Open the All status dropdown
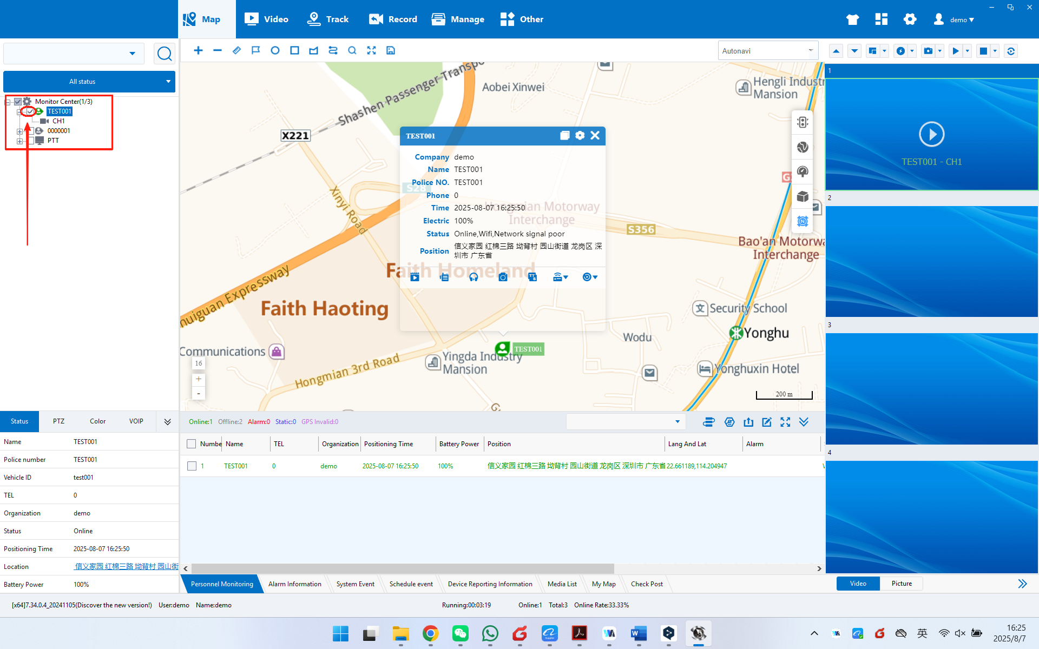This screenshot has width=1039, height=649. (x=89, y=82)
